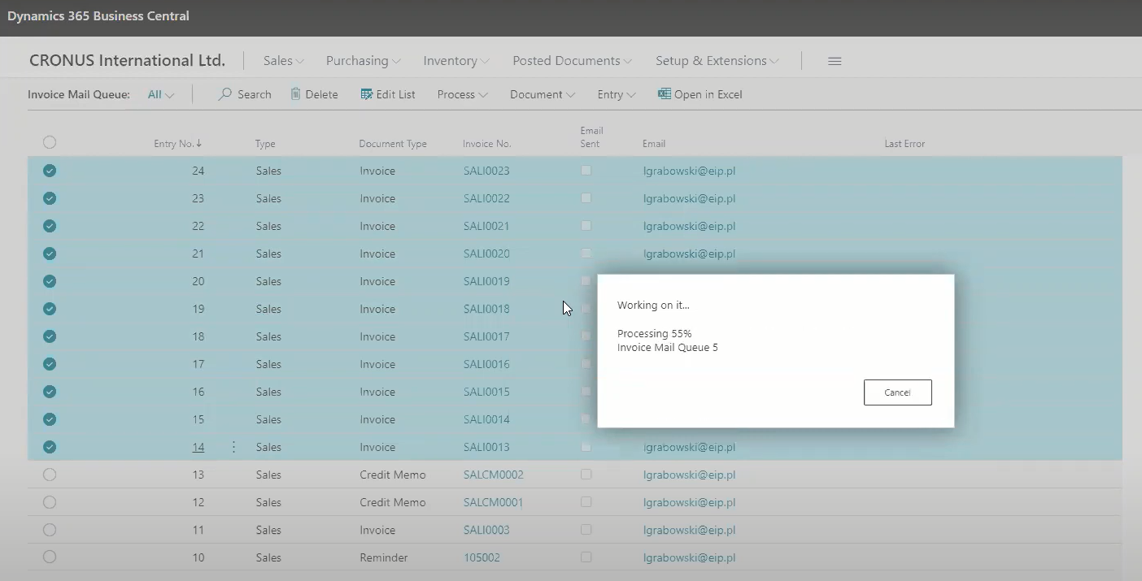Toggle Email Sent checkbox for SALCM0002
Screen dimensions: 1142x581
[x=586, y=475]
